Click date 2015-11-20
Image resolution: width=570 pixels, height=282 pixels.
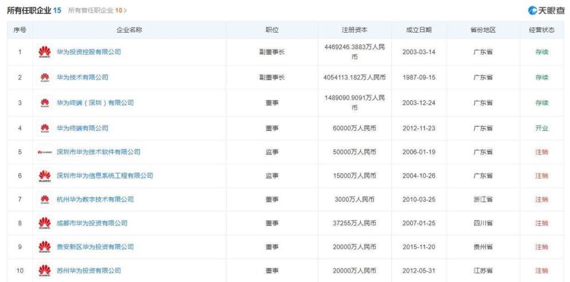click(x=419, y=247)
